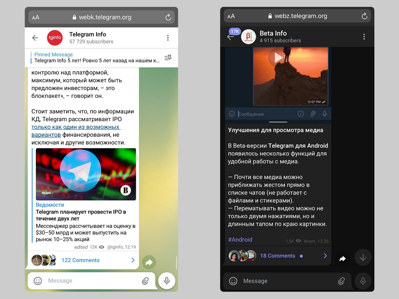Open three-dot menu in Telegram Info header

168,38
